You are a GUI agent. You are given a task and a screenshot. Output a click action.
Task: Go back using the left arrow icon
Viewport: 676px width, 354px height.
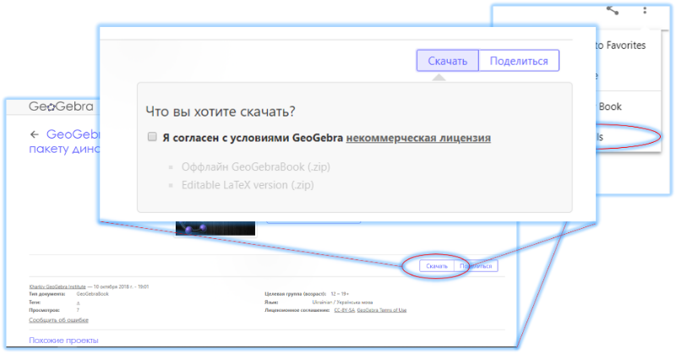[35, 134]
